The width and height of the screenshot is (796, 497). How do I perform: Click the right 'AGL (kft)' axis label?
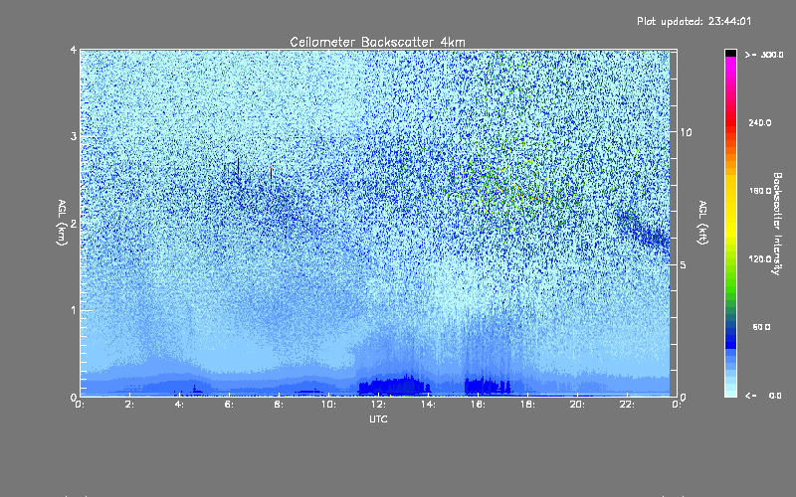coord(702,223)
